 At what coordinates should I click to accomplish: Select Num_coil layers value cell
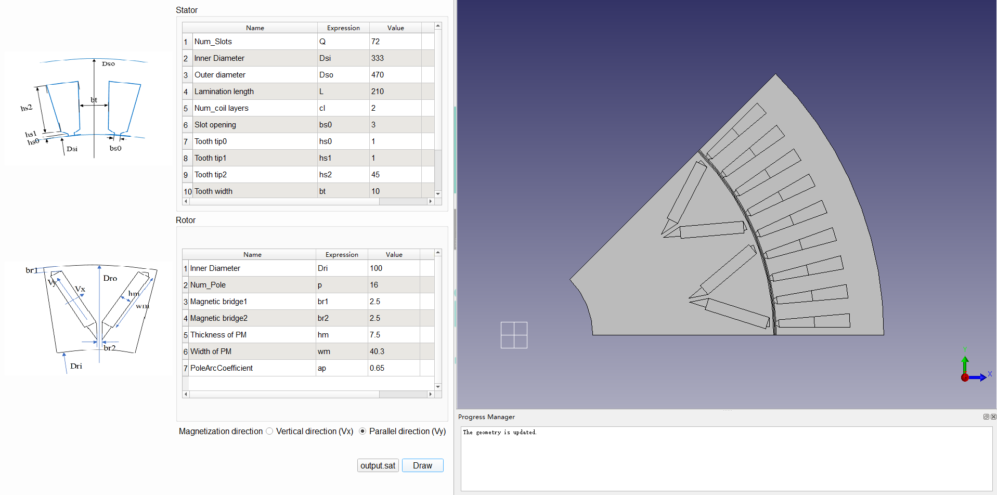395,108
